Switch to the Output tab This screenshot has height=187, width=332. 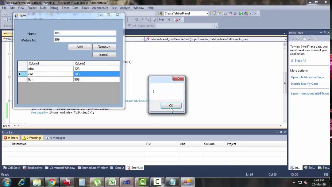click(117, 168)
